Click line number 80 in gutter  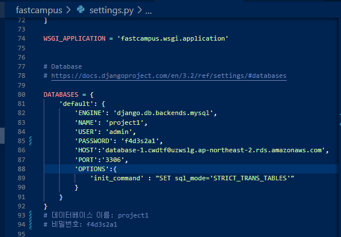pyautogui.click(x=21, y=94)
